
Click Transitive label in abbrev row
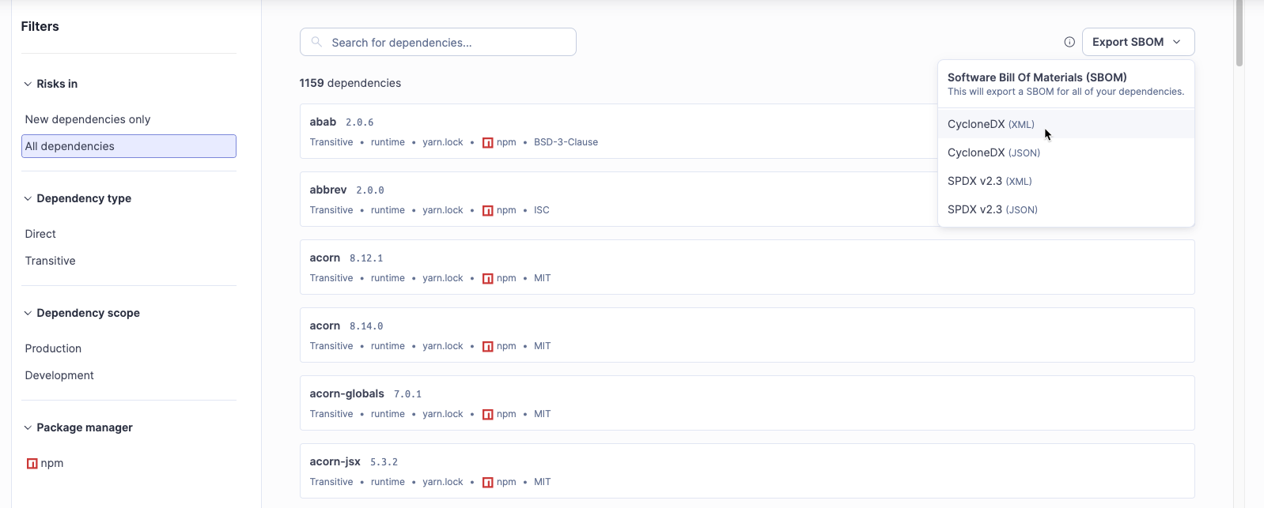point(331,210)
